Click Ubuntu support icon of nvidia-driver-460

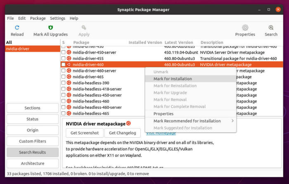coord(69,65)
